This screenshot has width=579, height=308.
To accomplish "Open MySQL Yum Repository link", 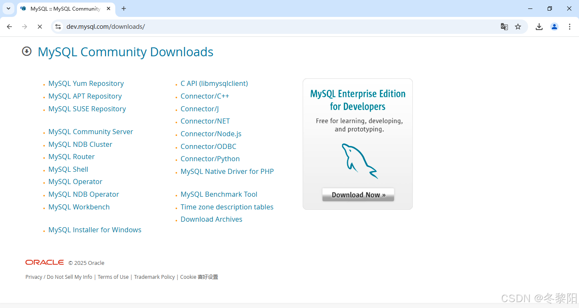I will click(86, 83).
